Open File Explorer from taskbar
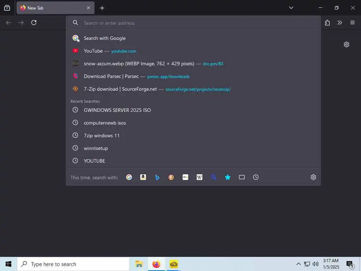 pyautogui.click(x=139, y=264)
